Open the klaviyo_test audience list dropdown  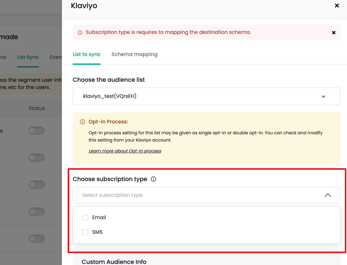pos(206,96)
